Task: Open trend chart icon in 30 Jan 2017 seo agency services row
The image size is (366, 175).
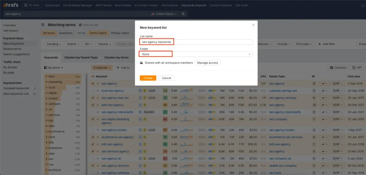Action: (324, 98)
